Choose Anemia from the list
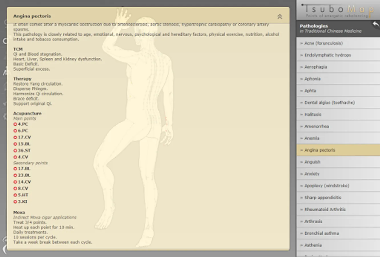This screenshot has width=380, height=257. coord(338,138)
